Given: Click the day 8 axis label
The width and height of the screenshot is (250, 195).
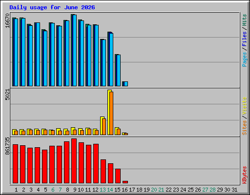Looking at the screenshot, I should click(67, 190).
